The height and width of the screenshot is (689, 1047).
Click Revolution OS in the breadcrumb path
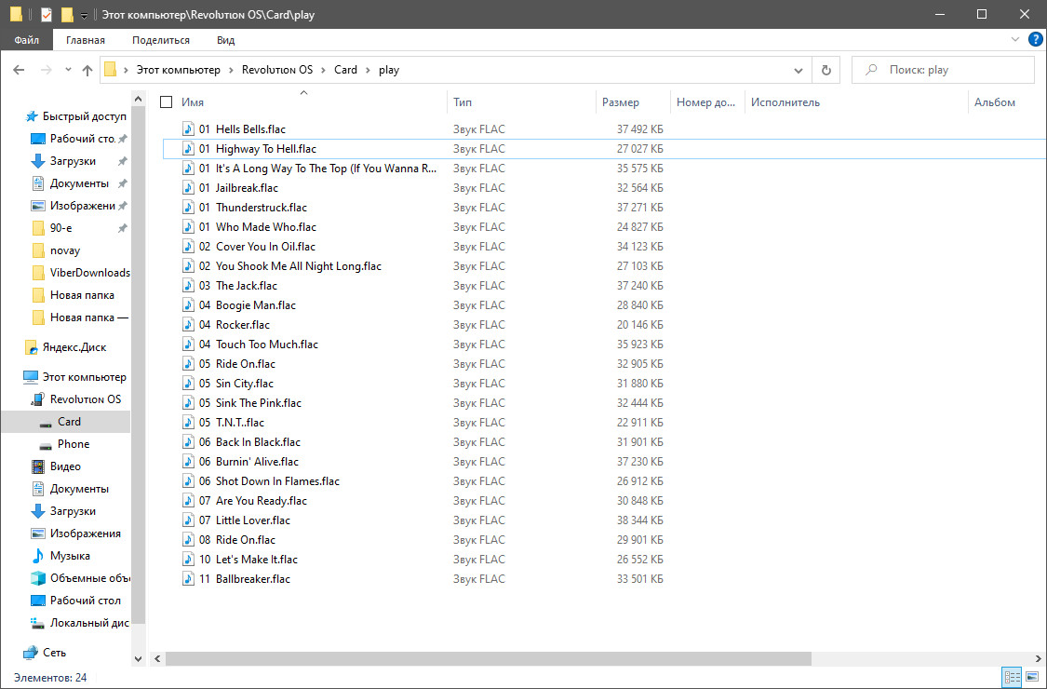tap(276, 70)
